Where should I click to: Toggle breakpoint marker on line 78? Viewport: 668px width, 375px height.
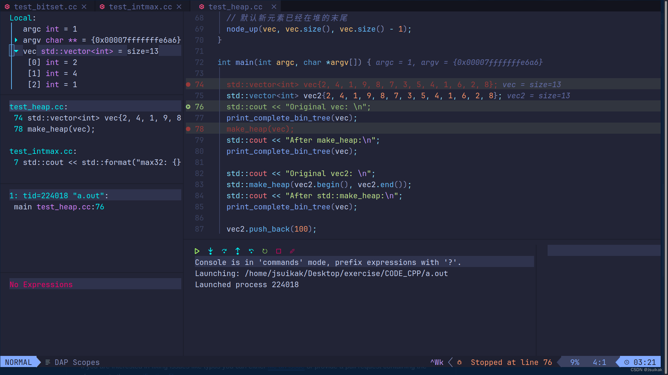coord(188,129)
